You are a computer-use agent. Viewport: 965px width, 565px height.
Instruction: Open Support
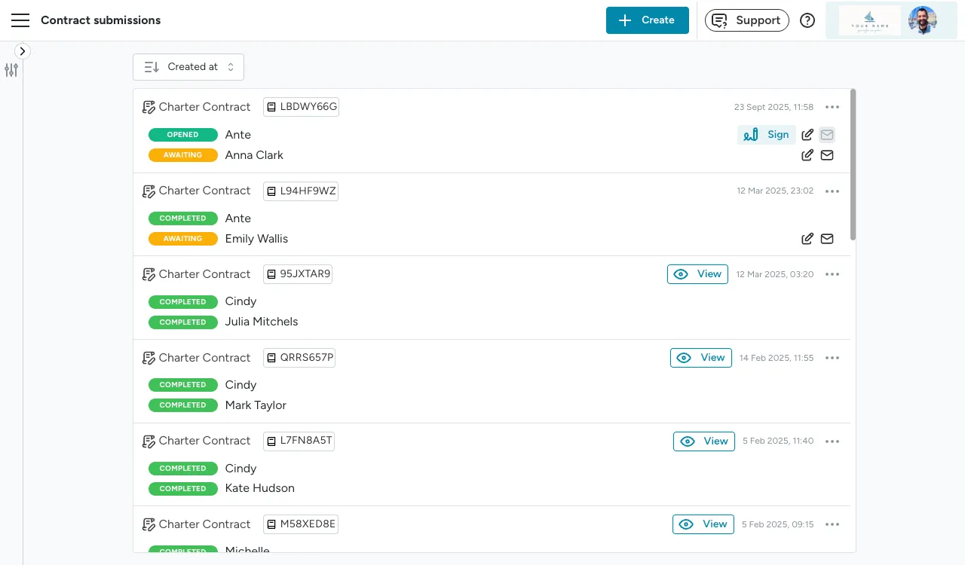pyautogui.click(x=746, y=20)
